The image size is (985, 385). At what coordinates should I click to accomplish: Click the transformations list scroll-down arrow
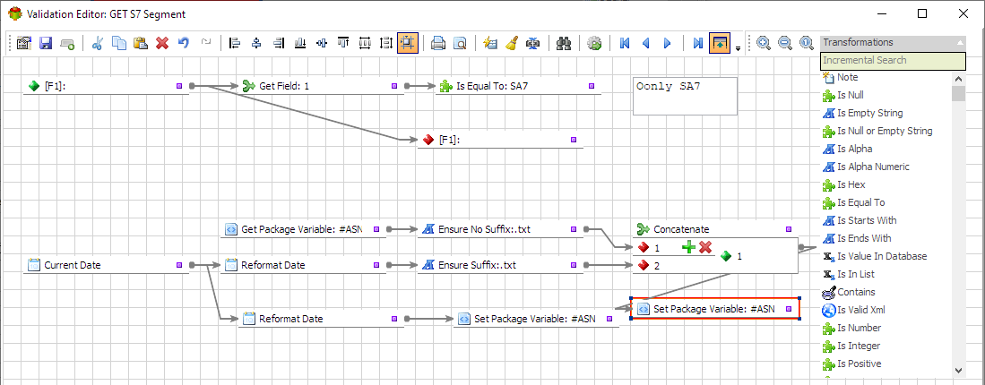959,370
